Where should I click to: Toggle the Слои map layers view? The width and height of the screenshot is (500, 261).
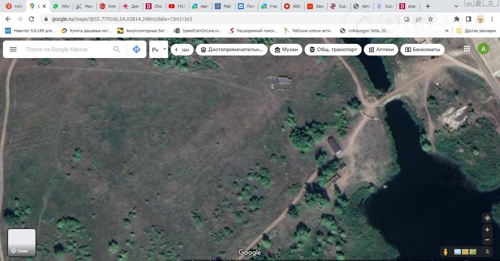click(x=22, y=243)
